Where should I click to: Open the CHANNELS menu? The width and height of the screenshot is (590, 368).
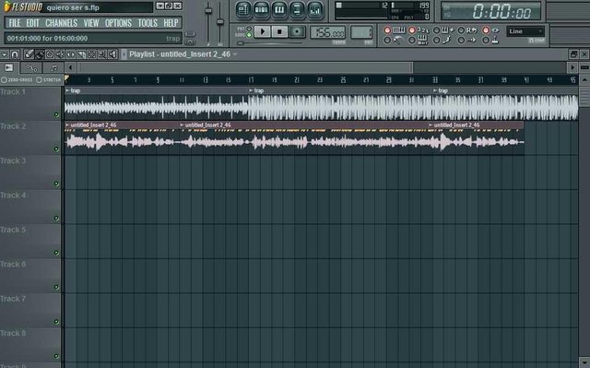coord(62,23)
